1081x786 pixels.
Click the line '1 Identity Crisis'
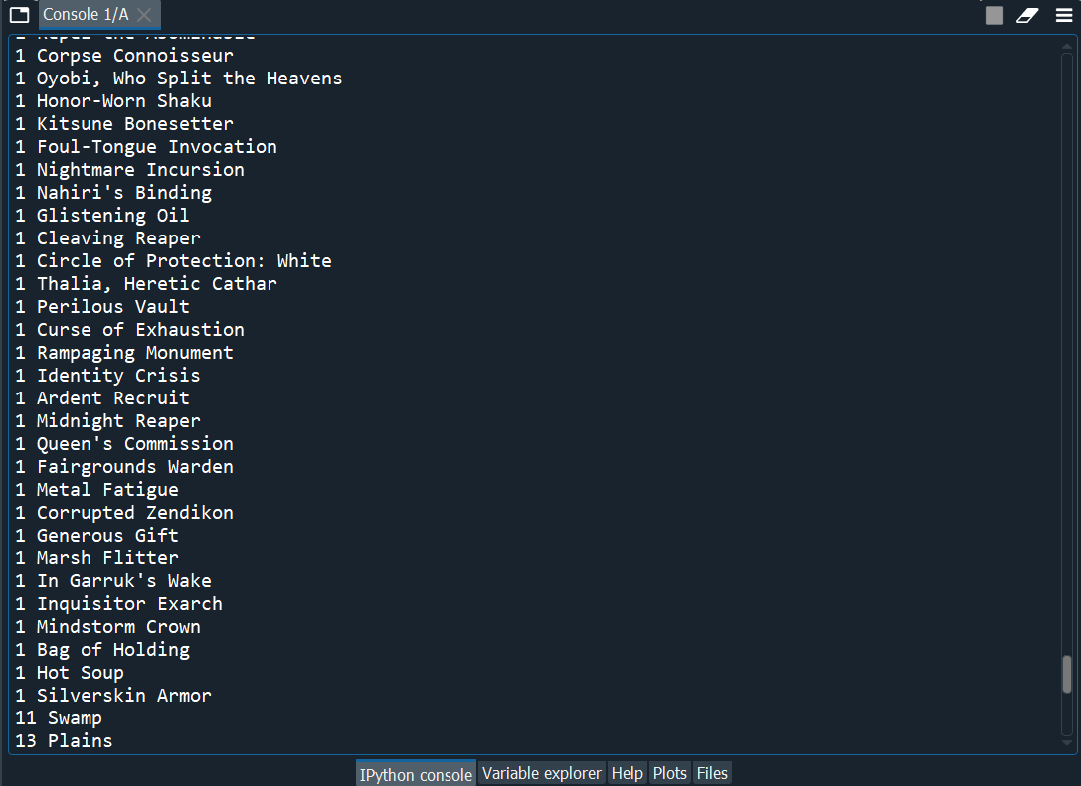click(108, 375)
